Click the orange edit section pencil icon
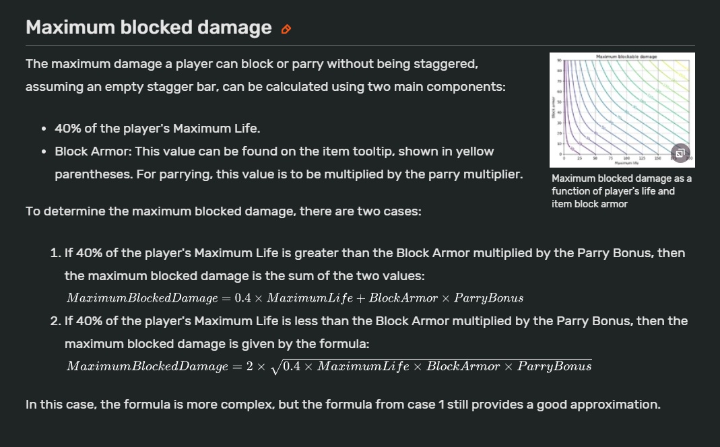Screen dimensions: 720x447 coord(286,30)
